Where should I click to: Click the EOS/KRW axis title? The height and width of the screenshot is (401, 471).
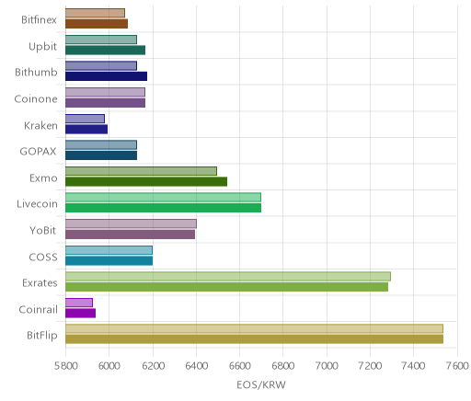pos(261,384)
